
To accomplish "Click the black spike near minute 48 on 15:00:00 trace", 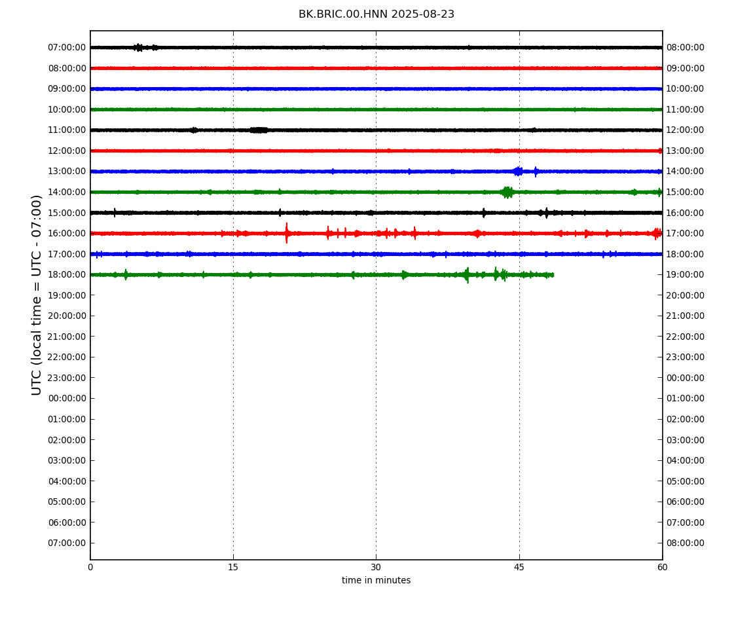I will point(547,213).
